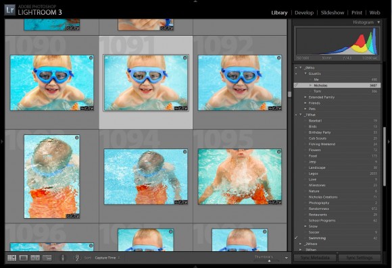Collapse the left panel with edge arrow
Screen dimensions: 392x268
(2, 142)
